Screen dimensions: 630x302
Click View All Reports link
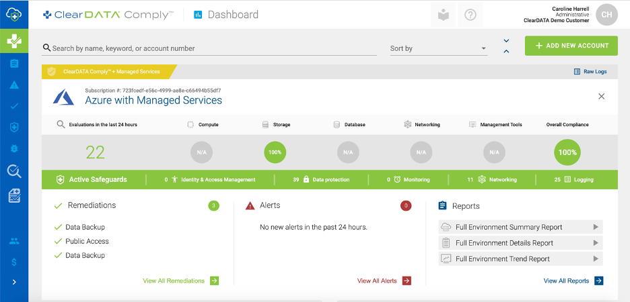tap(566, 281)
